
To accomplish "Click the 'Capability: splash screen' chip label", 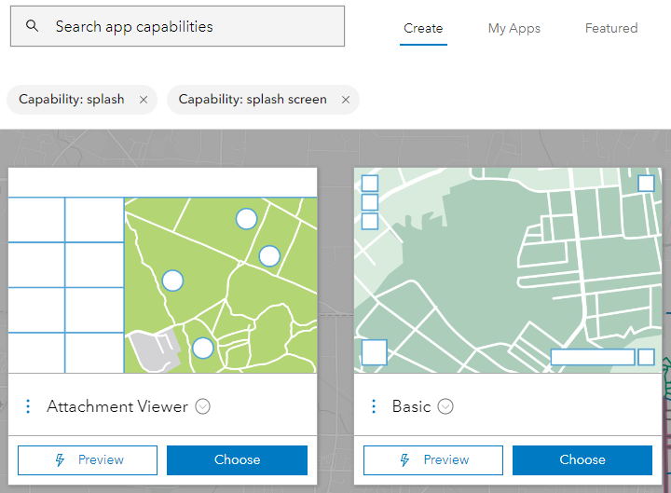I will [253, 100].
